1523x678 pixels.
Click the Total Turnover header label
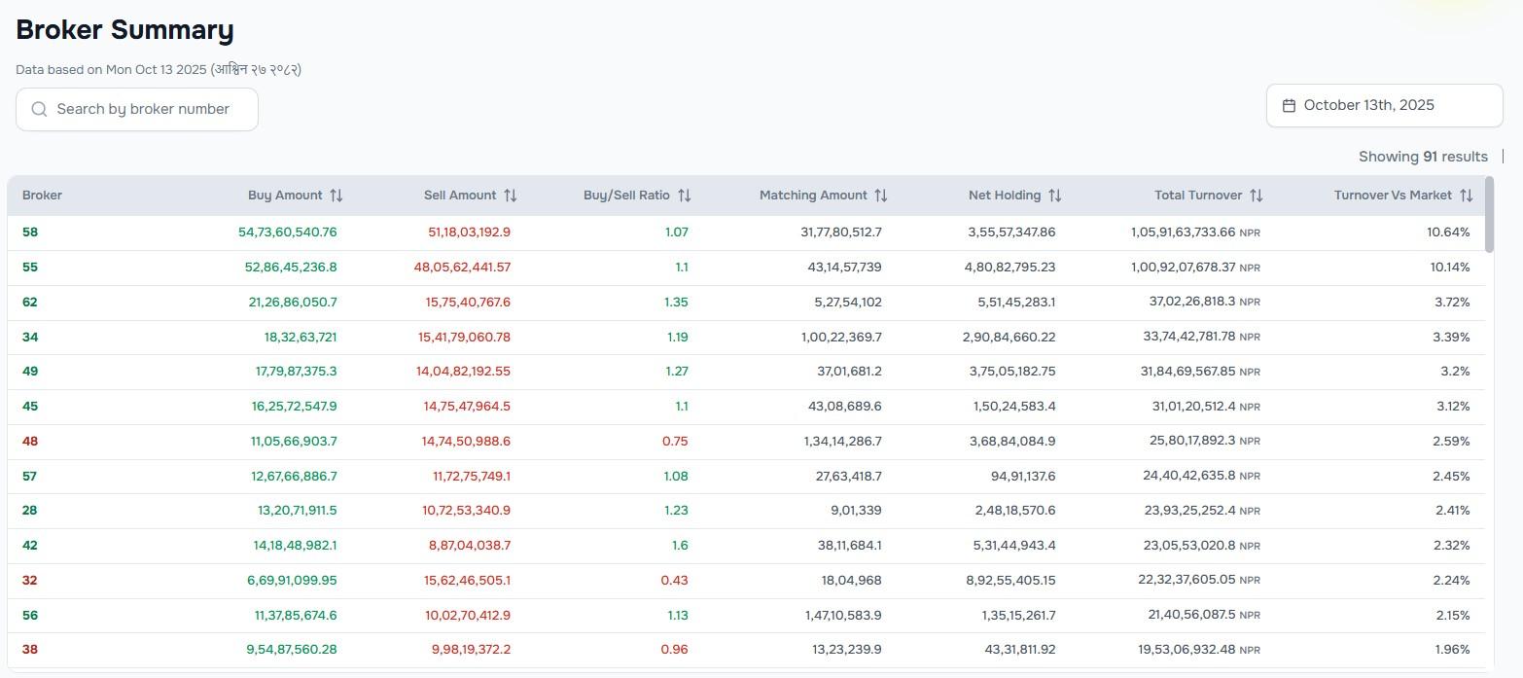pyautogui.click(x=1197, y=196)
